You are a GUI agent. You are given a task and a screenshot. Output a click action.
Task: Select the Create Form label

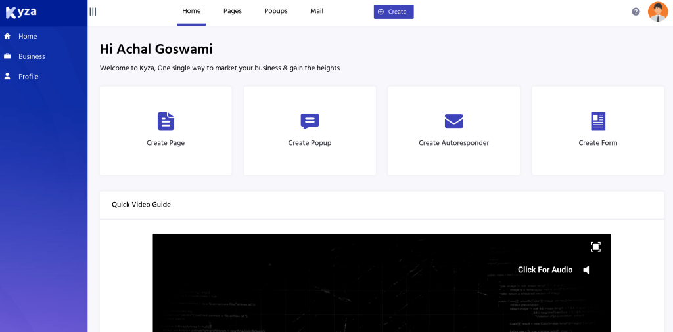[598, 143]
